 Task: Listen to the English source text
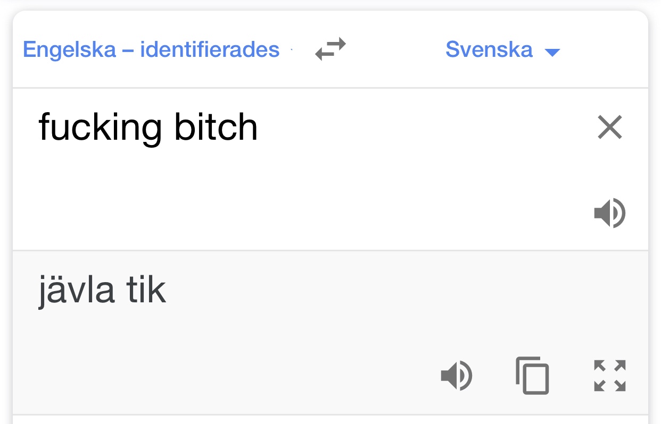tap(610, 213)
